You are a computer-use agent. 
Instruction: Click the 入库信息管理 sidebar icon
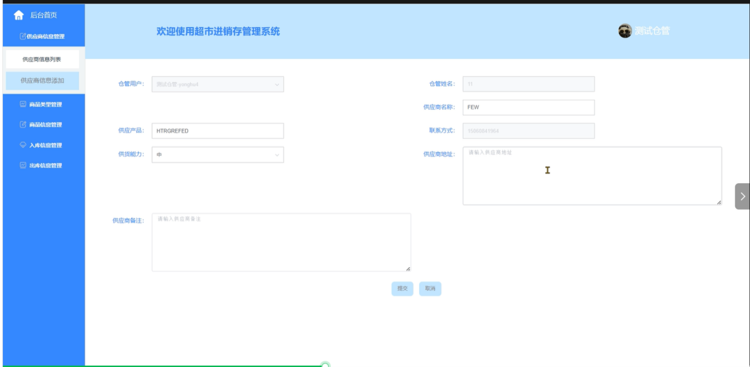click(23, 145)
